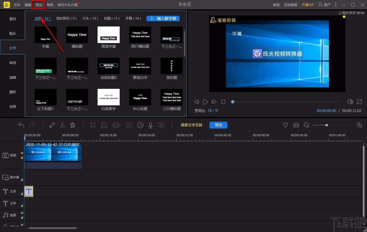Open the 转场 sidebar panel

13,63
